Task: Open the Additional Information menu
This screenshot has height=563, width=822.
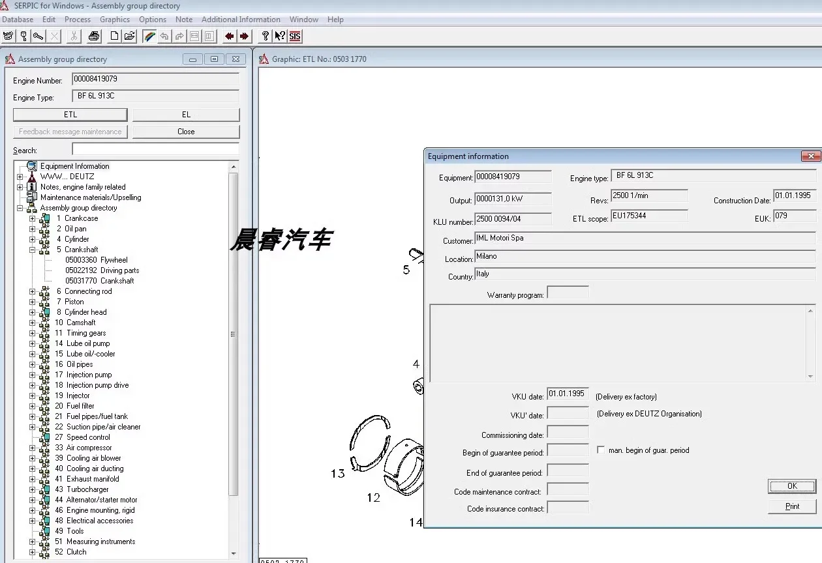Action: click(241, 20)
